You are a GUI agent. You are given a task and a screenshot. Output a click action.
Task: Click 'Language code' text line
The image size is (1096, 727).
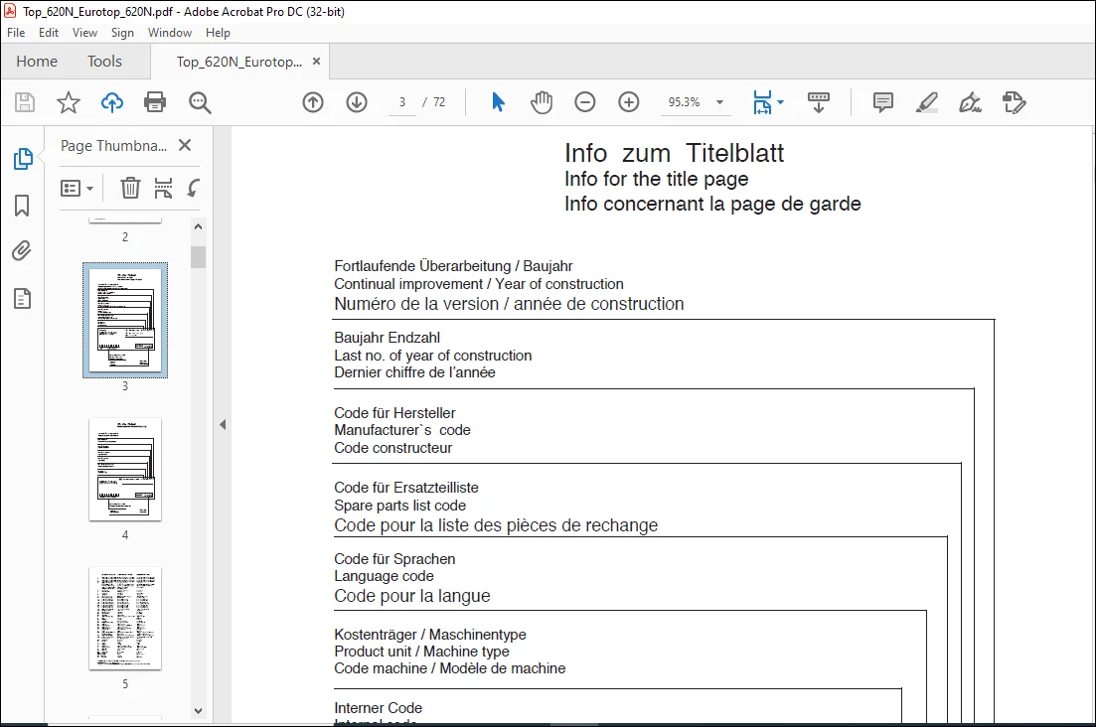(x=384, y=576)
